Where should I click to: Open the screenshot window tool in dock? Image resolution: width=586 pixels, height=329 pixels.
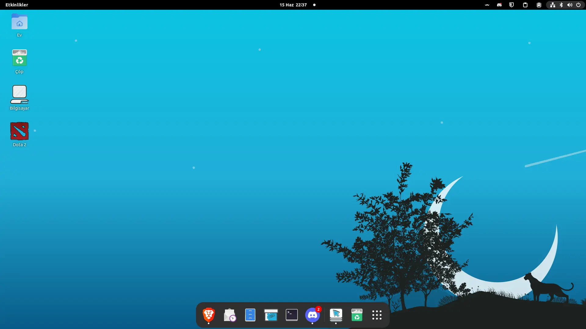pos(271,315)
